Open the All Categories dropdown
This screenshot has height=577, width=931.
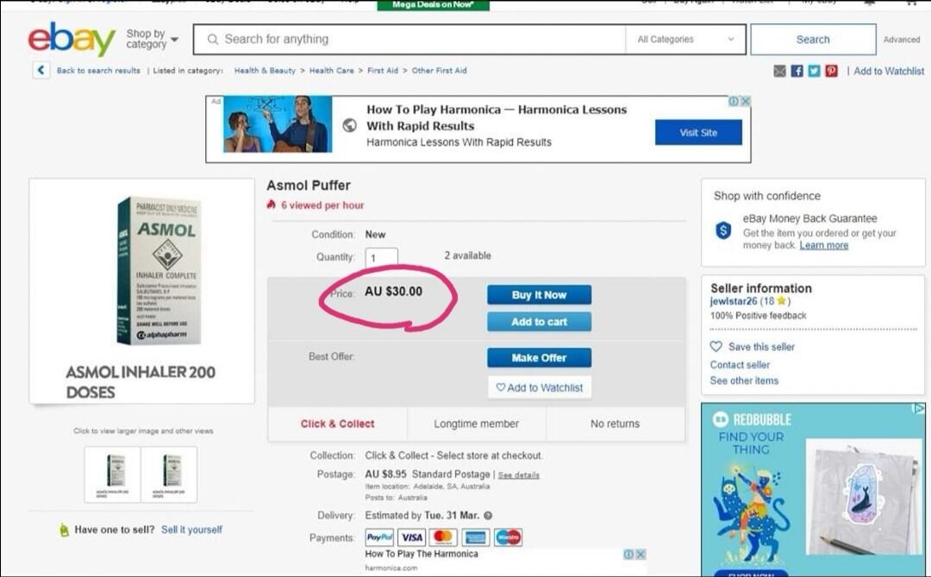point(686,40)
